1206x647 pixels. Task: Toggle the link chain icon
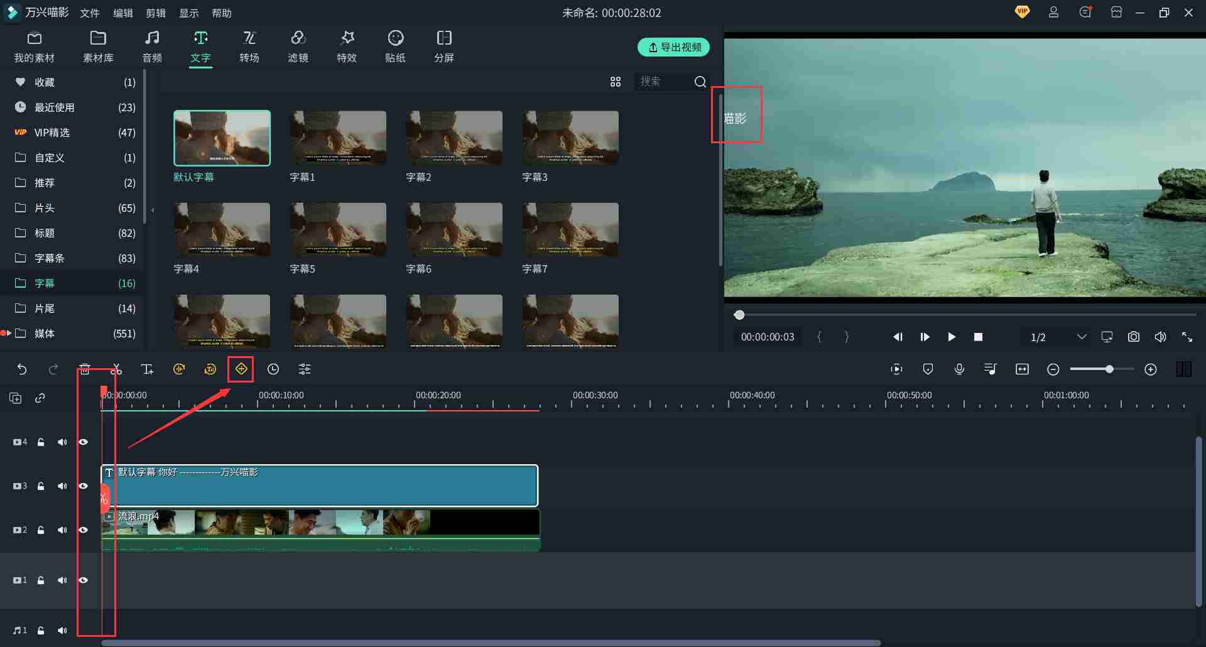(40, 398)
